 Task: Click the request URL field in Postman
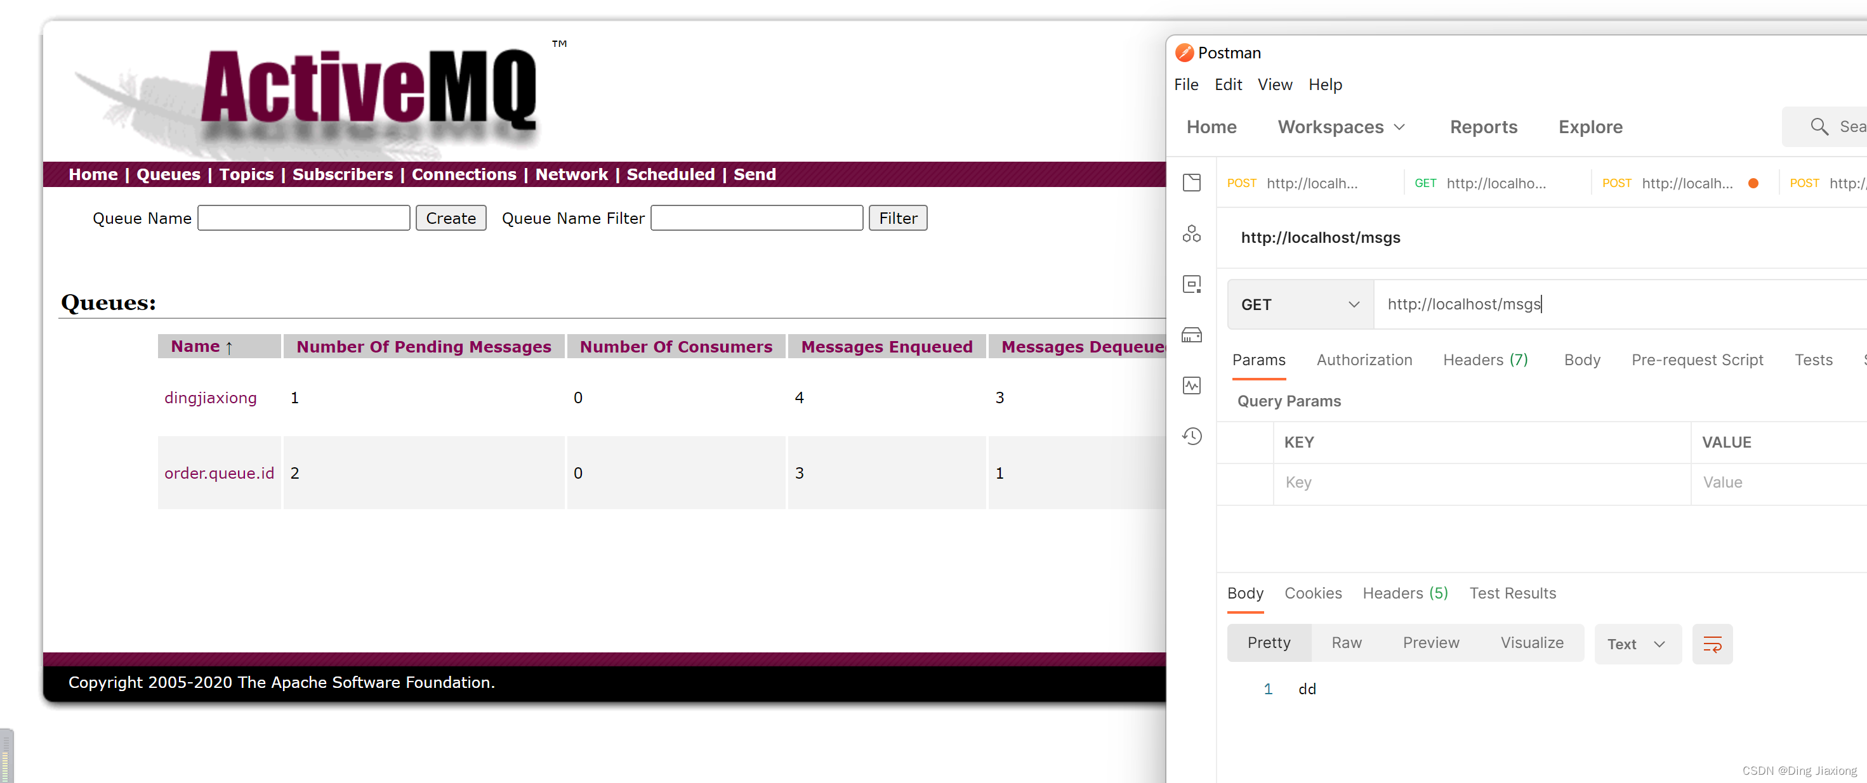(1620, 305)
